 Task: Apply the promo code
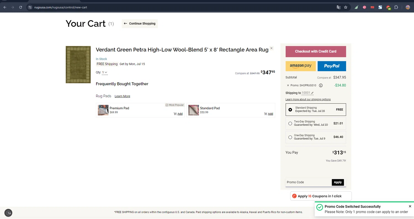[x=338, y=182]
